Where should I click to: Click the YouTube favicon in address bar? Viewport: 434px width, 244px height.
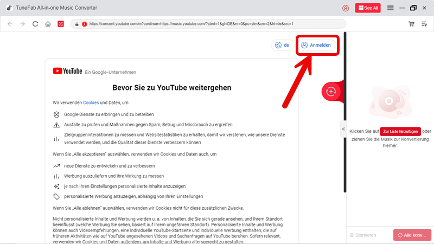[85, 24]
